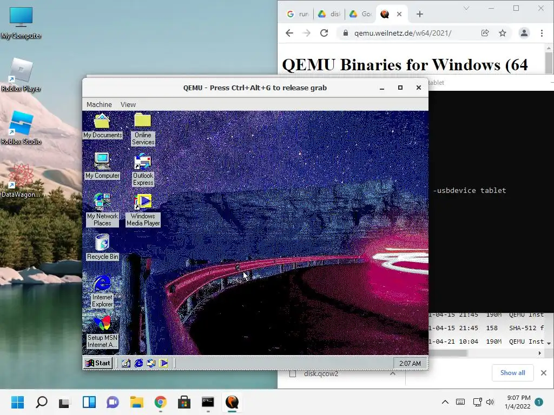
Task: Close Chrome downloads bar
Action: tap(543, 373)
